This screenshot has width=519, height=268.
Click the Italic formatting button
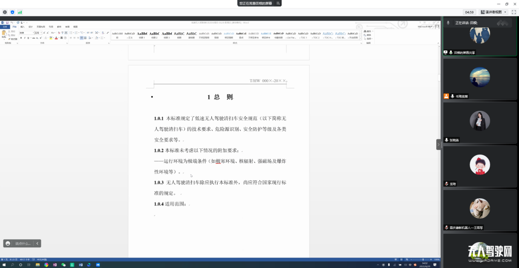point(25,38)
